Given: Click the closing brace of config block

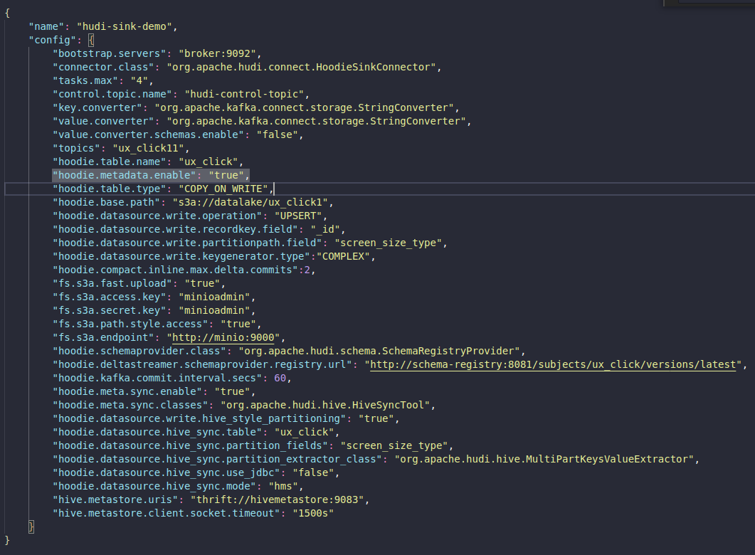Looking at the screenshot, I should point(31,527).
